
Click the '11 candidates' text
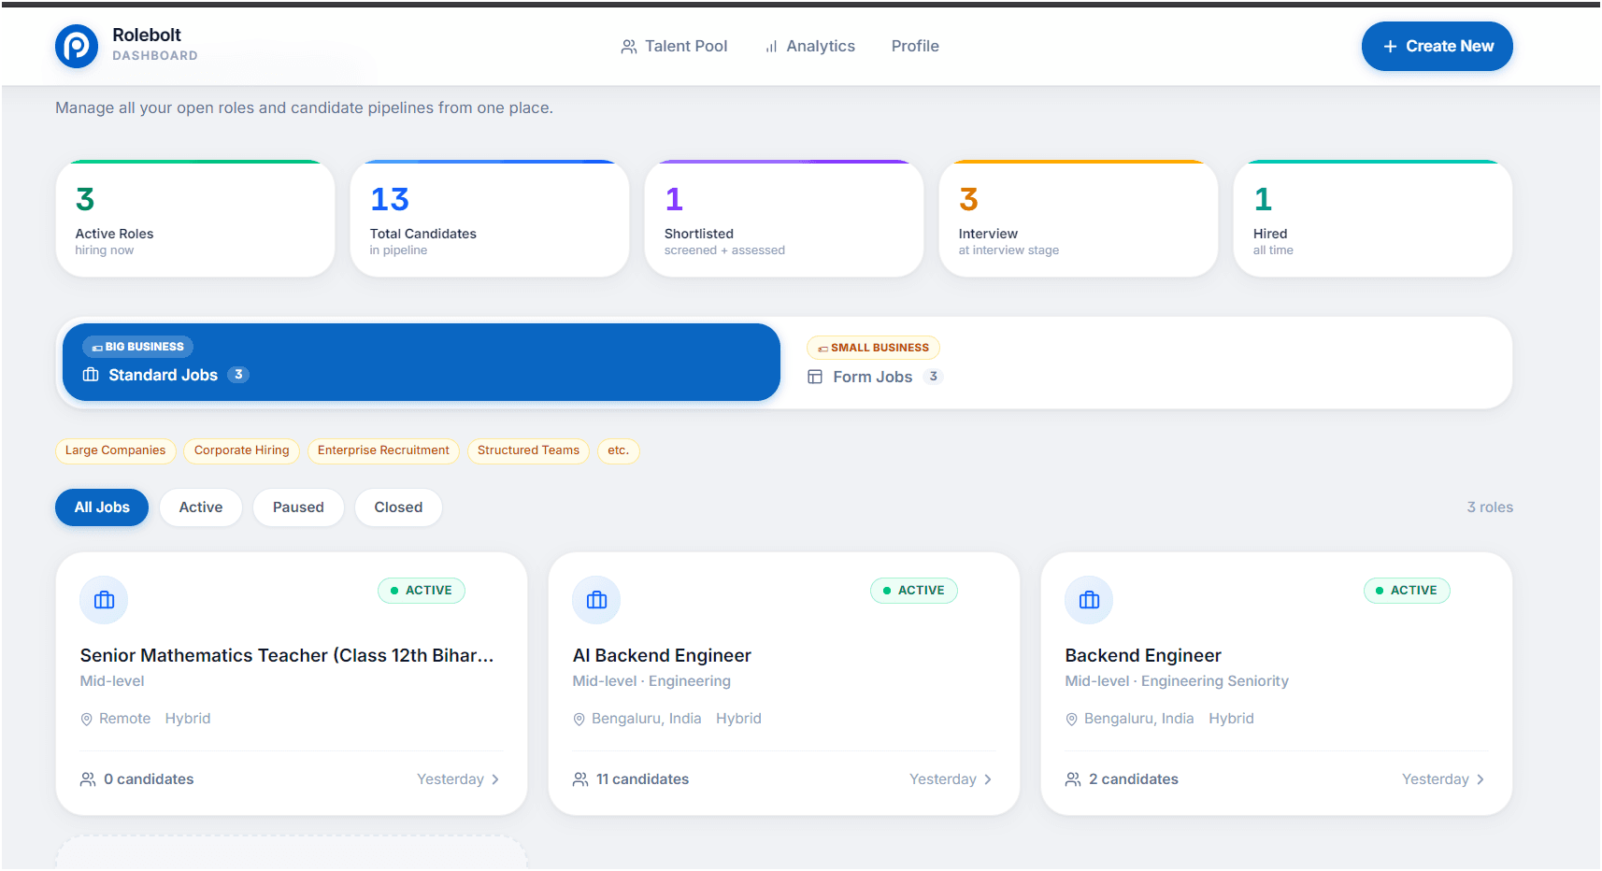643,779
